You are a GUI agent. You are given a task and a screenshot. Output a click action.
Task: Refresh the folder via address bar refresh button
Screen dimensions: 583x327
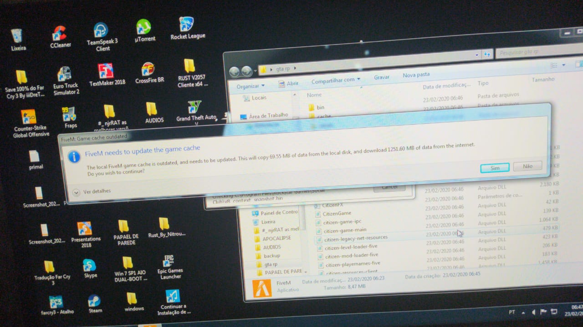tap(487, 55)
